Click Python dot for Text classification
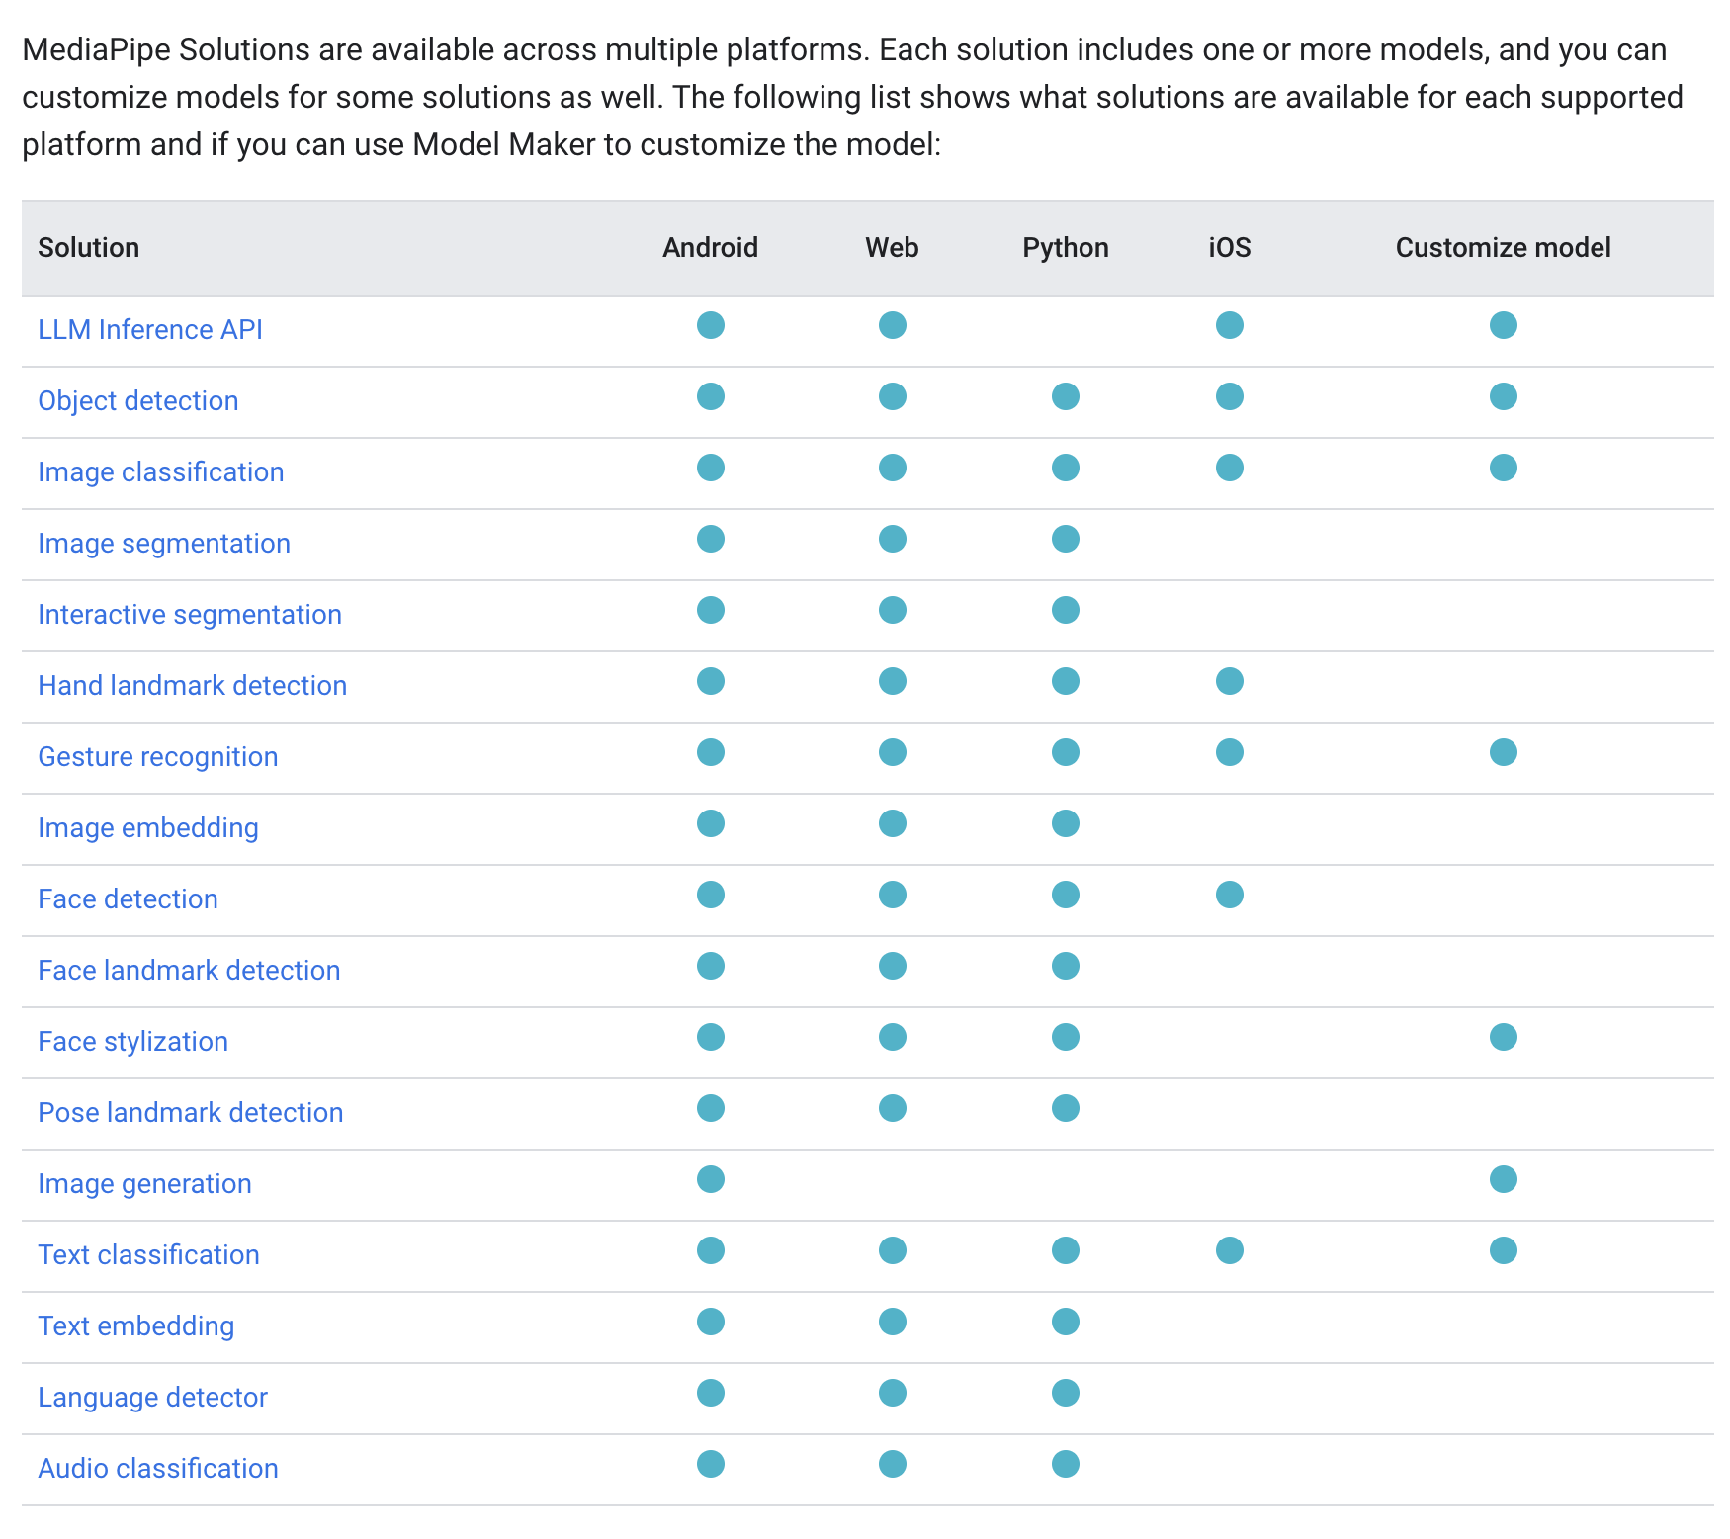This screenshot has height=1539, width=1730. click(x=1066, y=1250)
